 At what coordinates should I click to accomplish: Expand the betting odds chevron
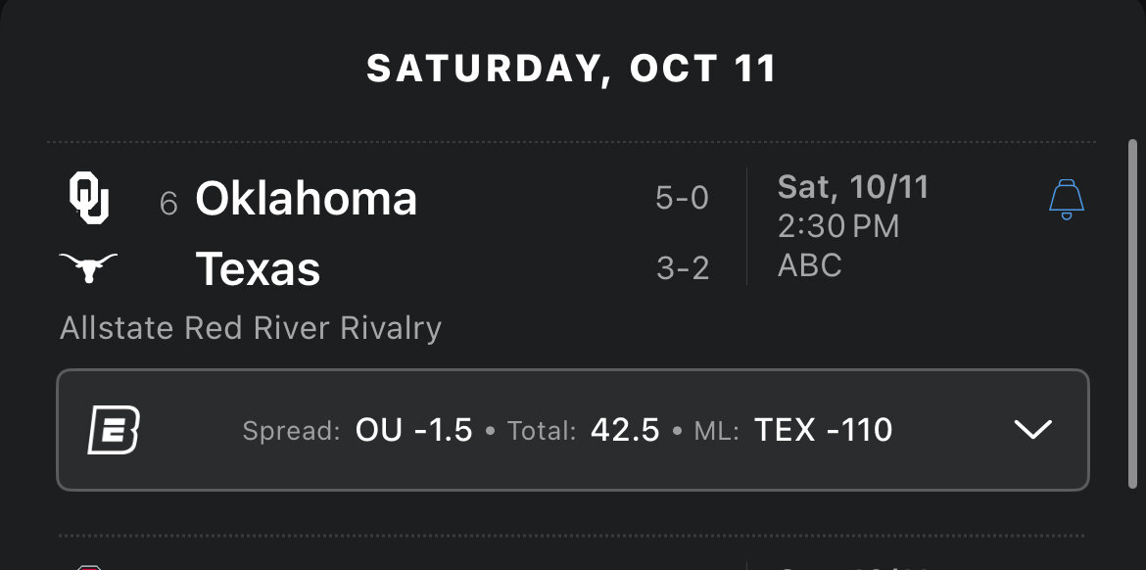tap(1032, 430)
